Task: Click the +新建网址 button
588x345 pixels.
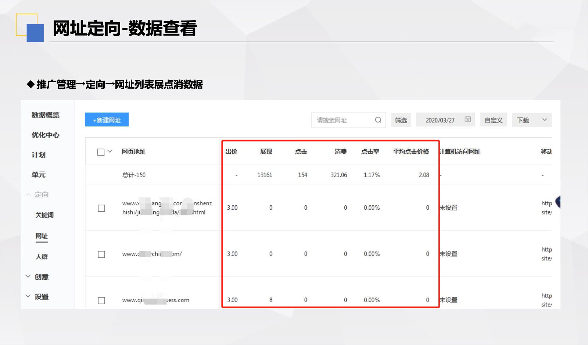Action: pos(107,120)
